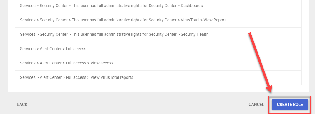Click the Security Health privilege text
Viewport: 315px width, 114px height.
pos(195,34)
